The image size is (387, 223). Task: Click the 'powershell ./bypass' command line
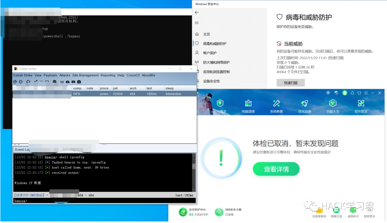(62, 36)
